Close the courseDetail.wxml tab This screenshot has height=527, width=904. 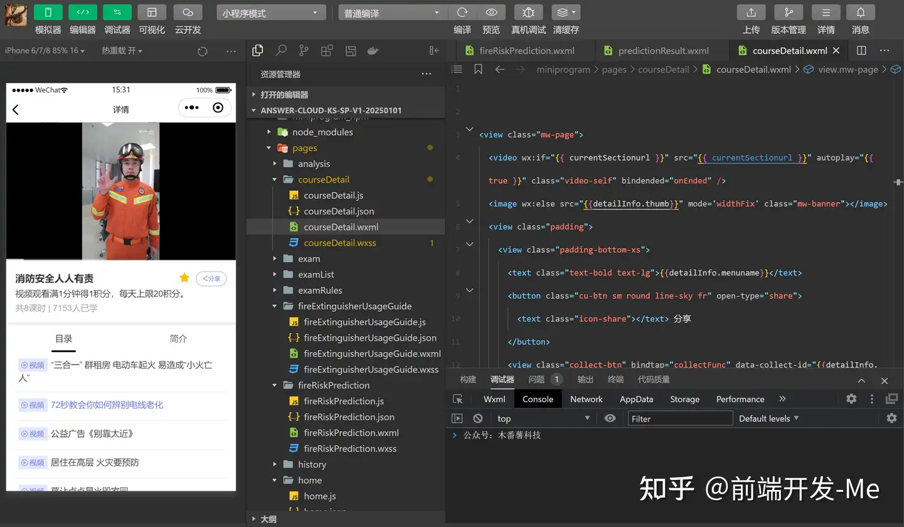[836, 51]
